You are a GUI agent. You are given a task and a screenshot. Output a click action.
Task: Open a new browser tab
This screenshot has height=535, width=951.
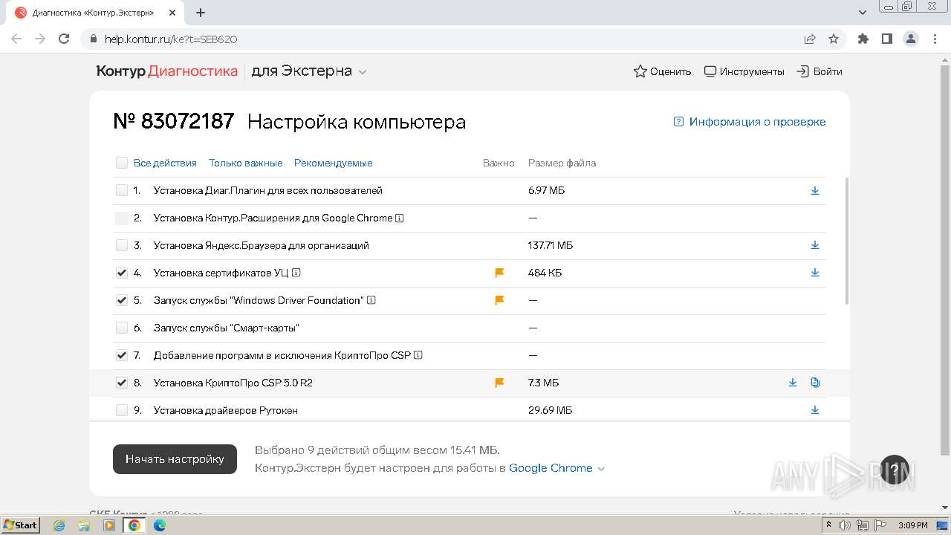[x=201, y=13]
